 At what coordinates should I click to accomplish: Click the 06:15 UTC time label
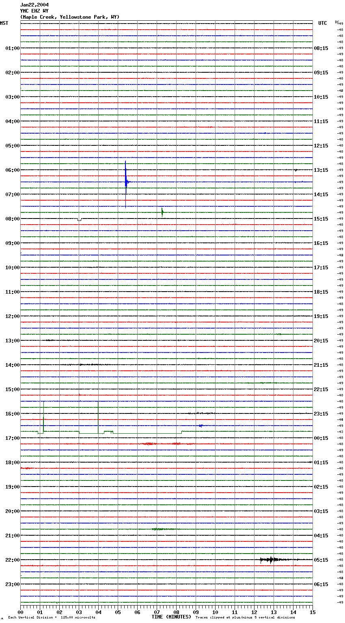pos(321,584)
